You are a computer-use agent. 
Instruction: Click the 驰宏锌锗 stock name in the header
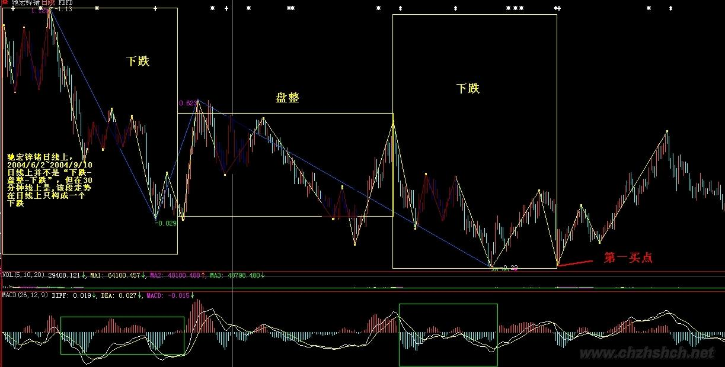pos(24,3)
